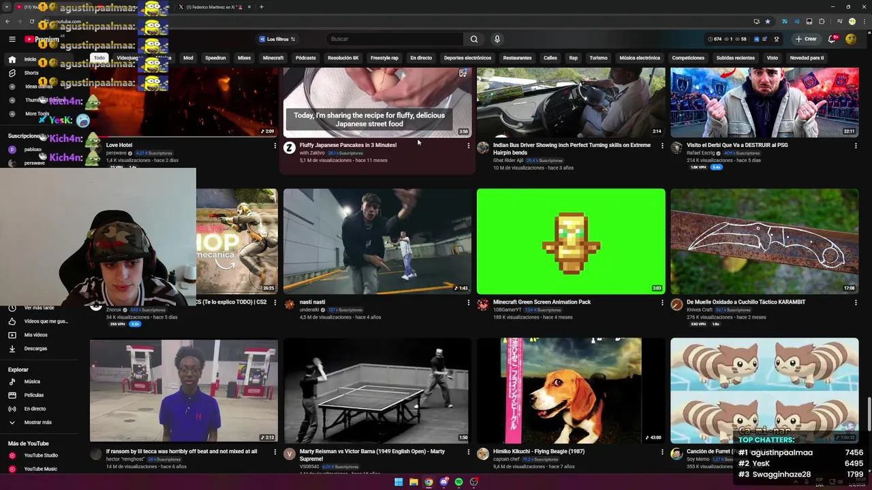Bookmark this page with the star icon

coord(768,22)
